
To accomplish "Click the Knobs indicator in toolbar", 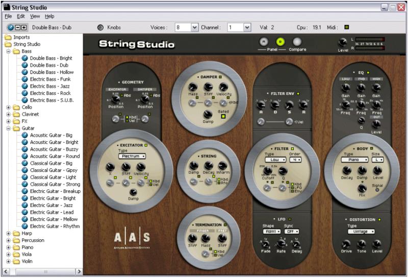I will coord(100,28).
